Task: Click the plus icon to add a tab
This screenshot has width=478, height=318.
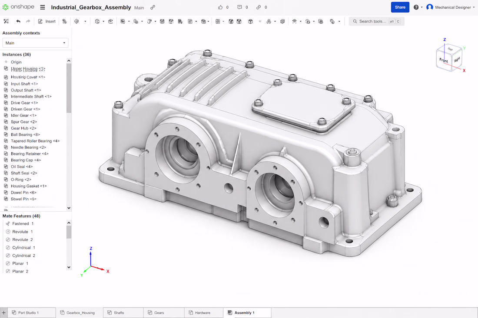Action: click(x=3, y=312)
